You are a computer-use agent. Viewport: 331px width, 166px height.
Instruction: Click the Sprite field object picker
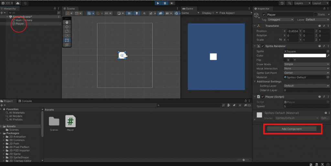(328, 51)
